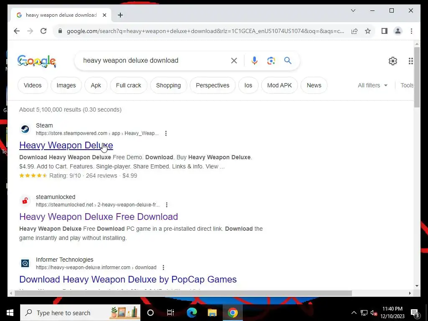Click the steamunlocked favicon
The height and width of the screenshot is (321, 428).
25,201
